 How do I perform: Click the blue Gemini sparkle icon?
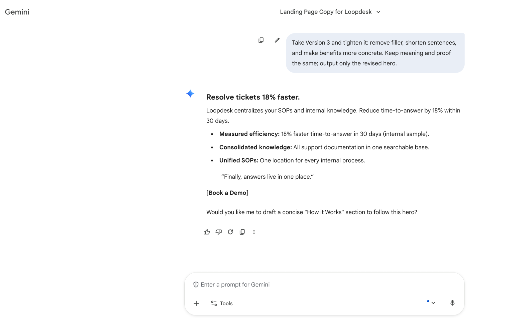190,93
